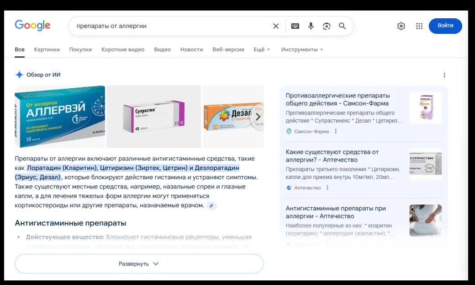Open the Самсон-Фарма link about antiallergy drugs
475x285 pixels.
pyautogui.click(x=337, y=100)
